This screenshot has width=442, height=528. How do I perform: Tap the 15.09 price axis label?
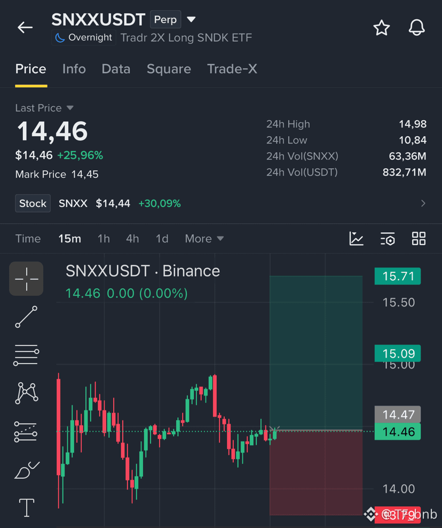pyautogui.click(x=398, y=353)
